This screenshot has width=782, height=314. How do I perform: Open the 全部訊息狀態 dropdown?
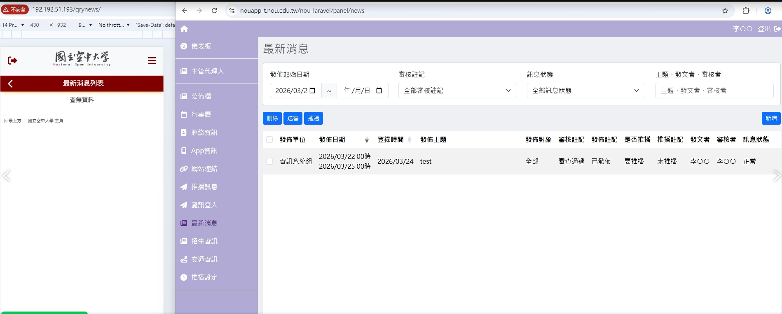(x=586, y=91)
